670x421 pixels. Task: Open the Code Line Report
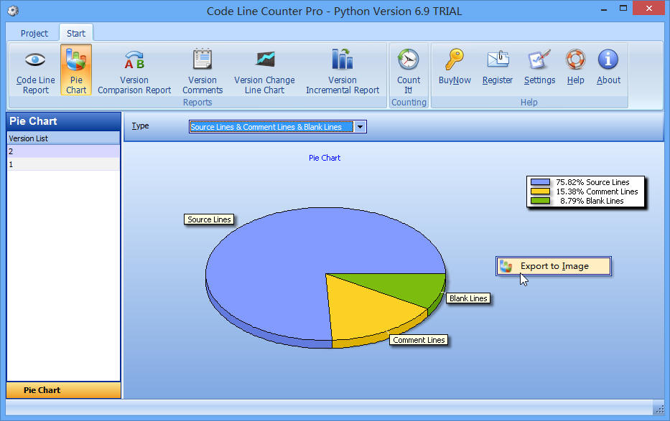click(35, 70)
